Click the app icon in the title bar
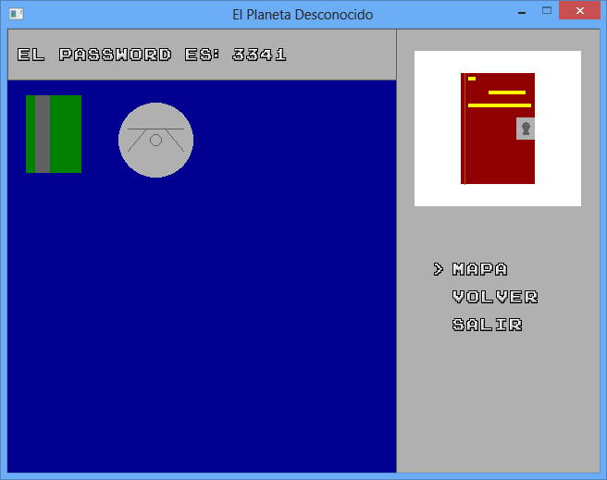 click(16, 14)
